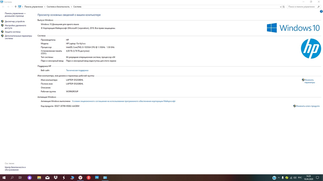Open the laptop icon app on the taskbar
The height and width of the screenshot is (181, 323).
pos(72,178)
